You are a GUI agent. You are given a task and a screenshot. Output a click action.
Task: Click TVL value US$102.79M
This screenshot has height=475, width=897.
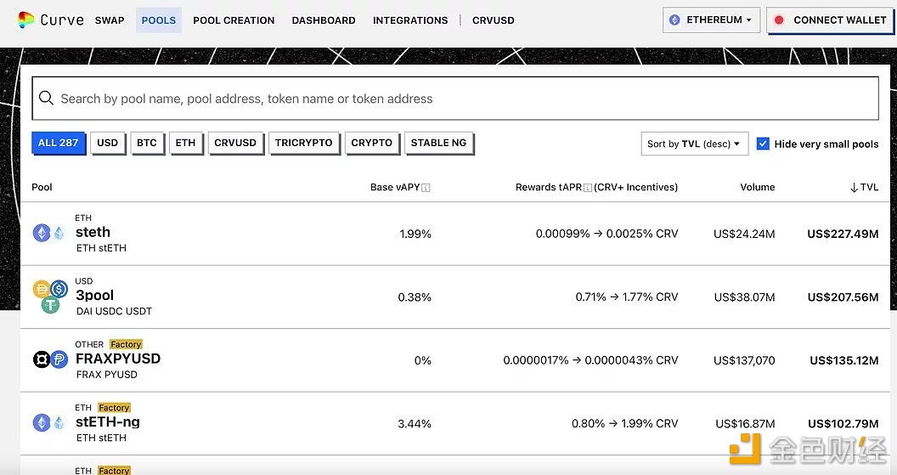[x=843, y=424]
